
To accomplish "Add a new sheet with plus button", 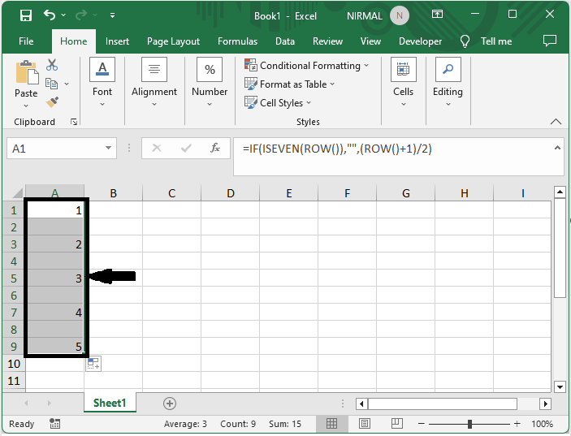I will pyautogui.click(x=170, y=404).
